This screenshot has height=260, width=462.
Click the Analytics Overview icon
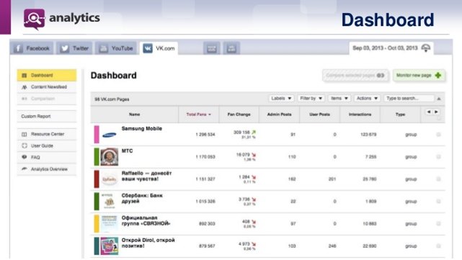[25, 169]
